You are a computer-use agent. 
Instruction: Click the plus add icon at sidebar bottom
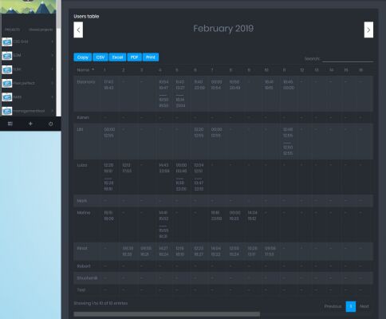(x=30, y=124)
